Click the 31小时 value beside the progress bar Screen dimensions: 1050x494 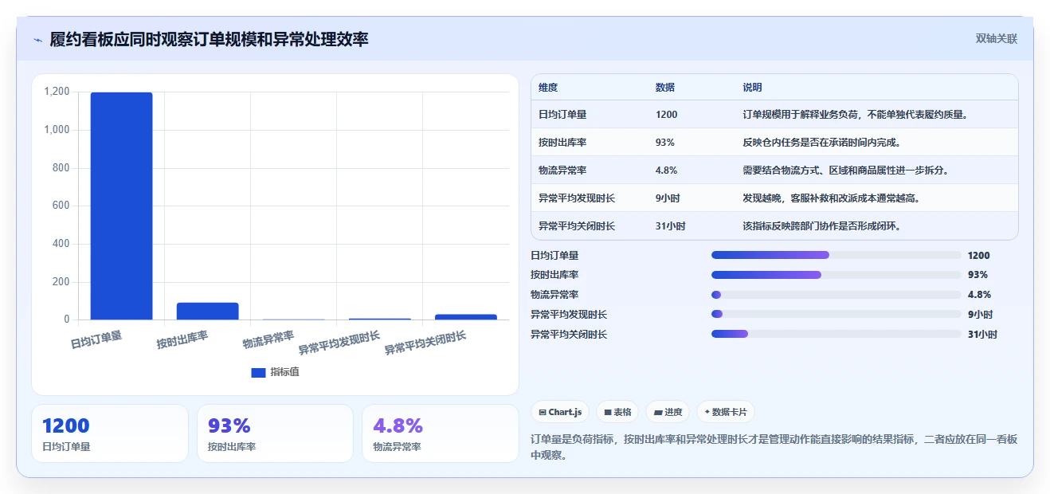(x=982, y=335)
